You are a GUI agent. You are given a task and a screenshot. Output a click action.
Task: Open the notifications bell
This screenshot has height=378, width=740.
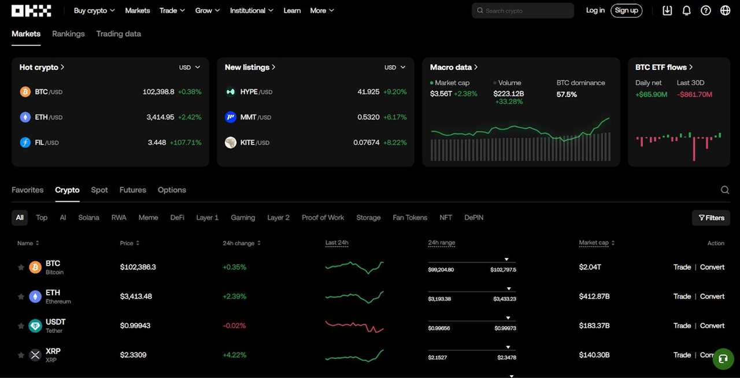tap(686, 10)
